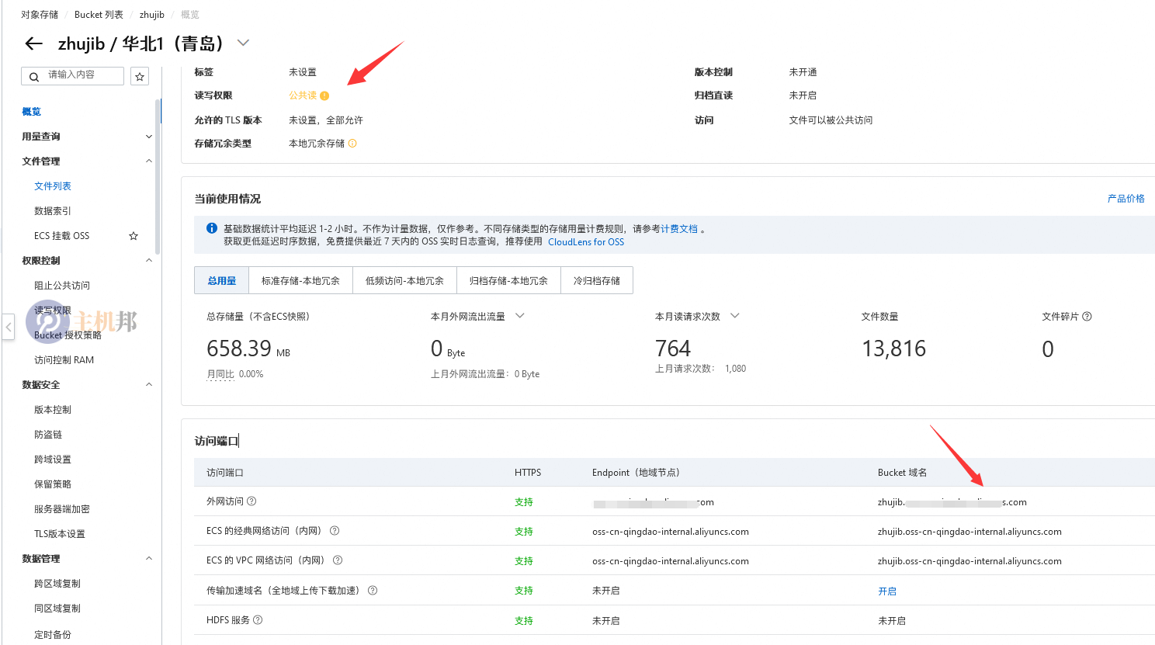The image size is (1155, 645).
Task: Star the ECS 挂载 OSS entry
Action: coord(134,236)
